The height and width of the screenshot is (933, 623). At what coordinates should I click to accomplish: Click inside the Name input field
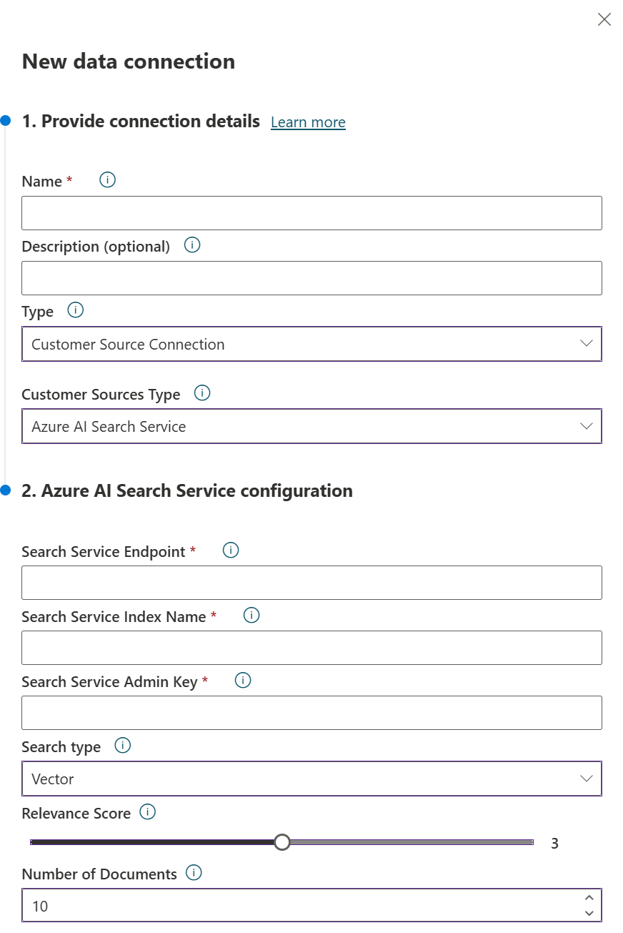pos(311,212)
